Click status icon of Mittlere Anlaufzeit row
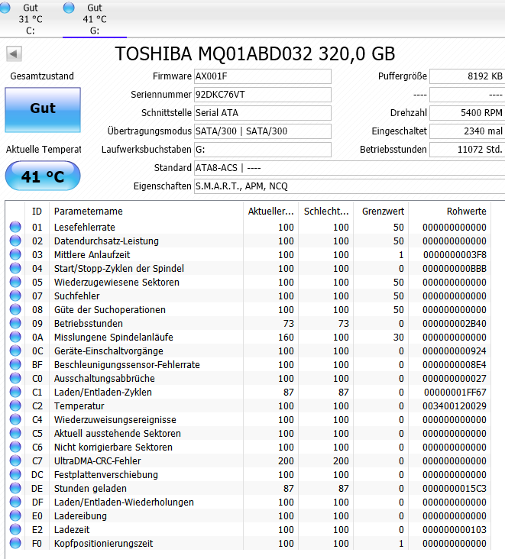The image size is (505, 559). pos(15,254)
